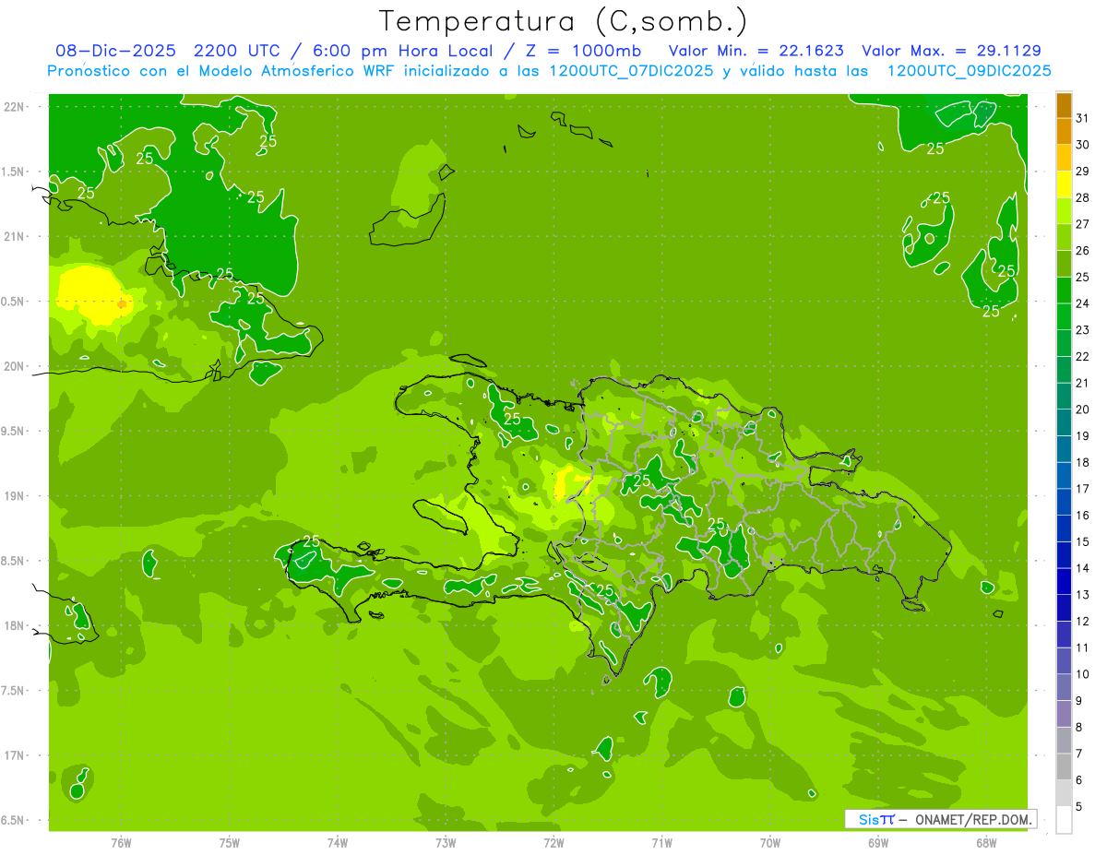Click the "75W" longitude axis label
This screenshot has height=855, width=1107.
[230, 843]
